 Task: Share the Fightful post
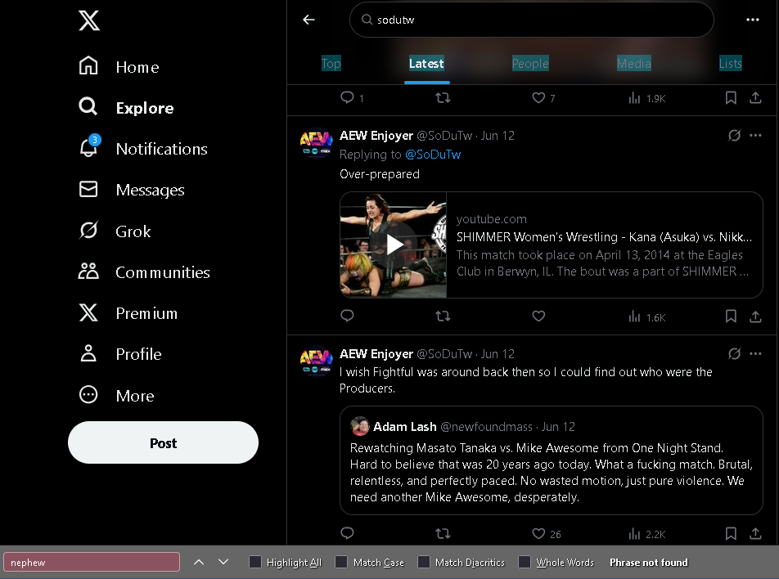pyautogui.click(x=755, y=534)
